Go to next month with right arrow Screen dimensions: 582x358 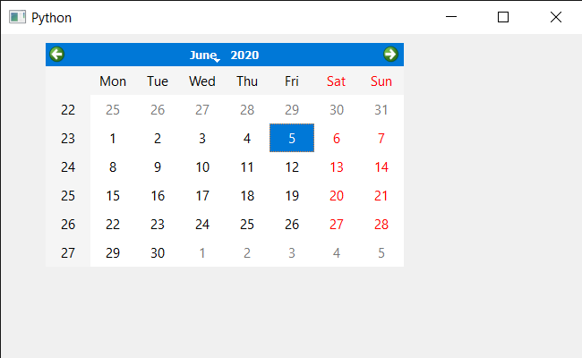point(390,55)
